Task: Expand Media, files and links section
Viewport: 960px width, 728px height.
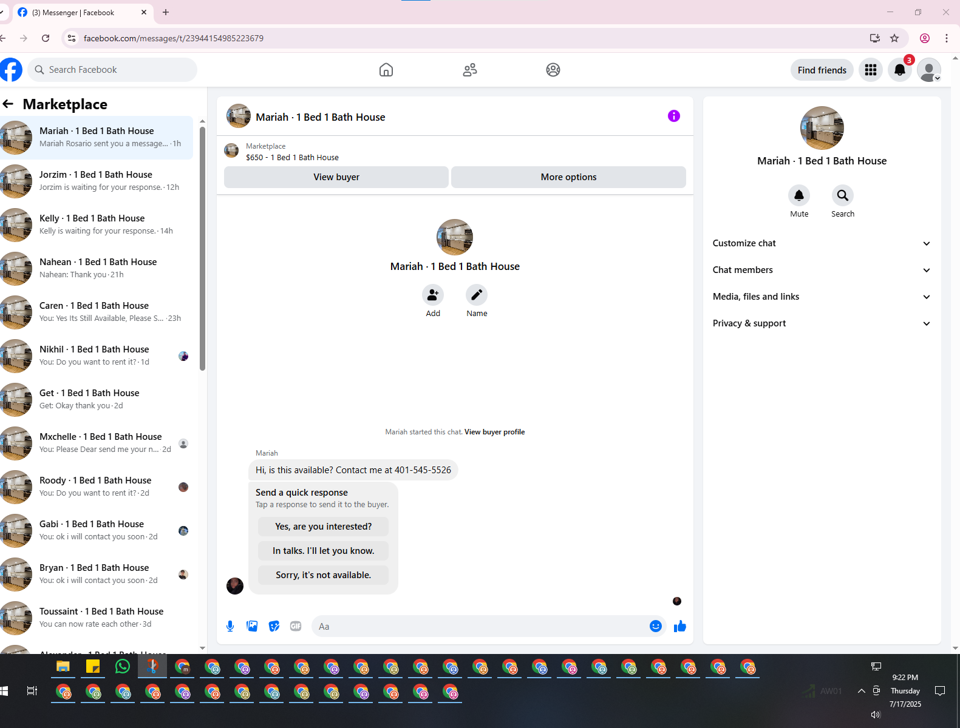Action: pos(822,297)
